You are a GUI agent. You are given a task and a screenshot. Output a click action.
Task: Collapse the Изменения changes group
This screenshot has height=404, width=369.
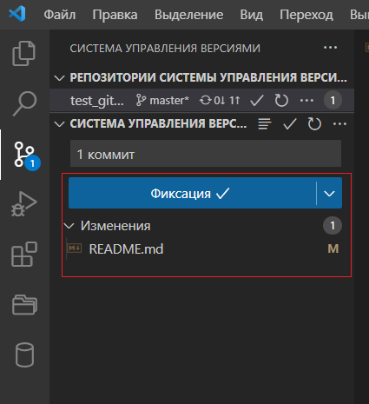click(x=69, y=226)
